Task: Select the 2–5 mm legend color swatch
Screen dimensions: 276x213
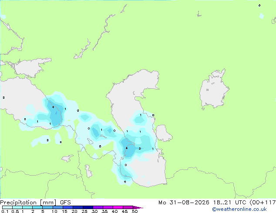Action: [37, 207]
